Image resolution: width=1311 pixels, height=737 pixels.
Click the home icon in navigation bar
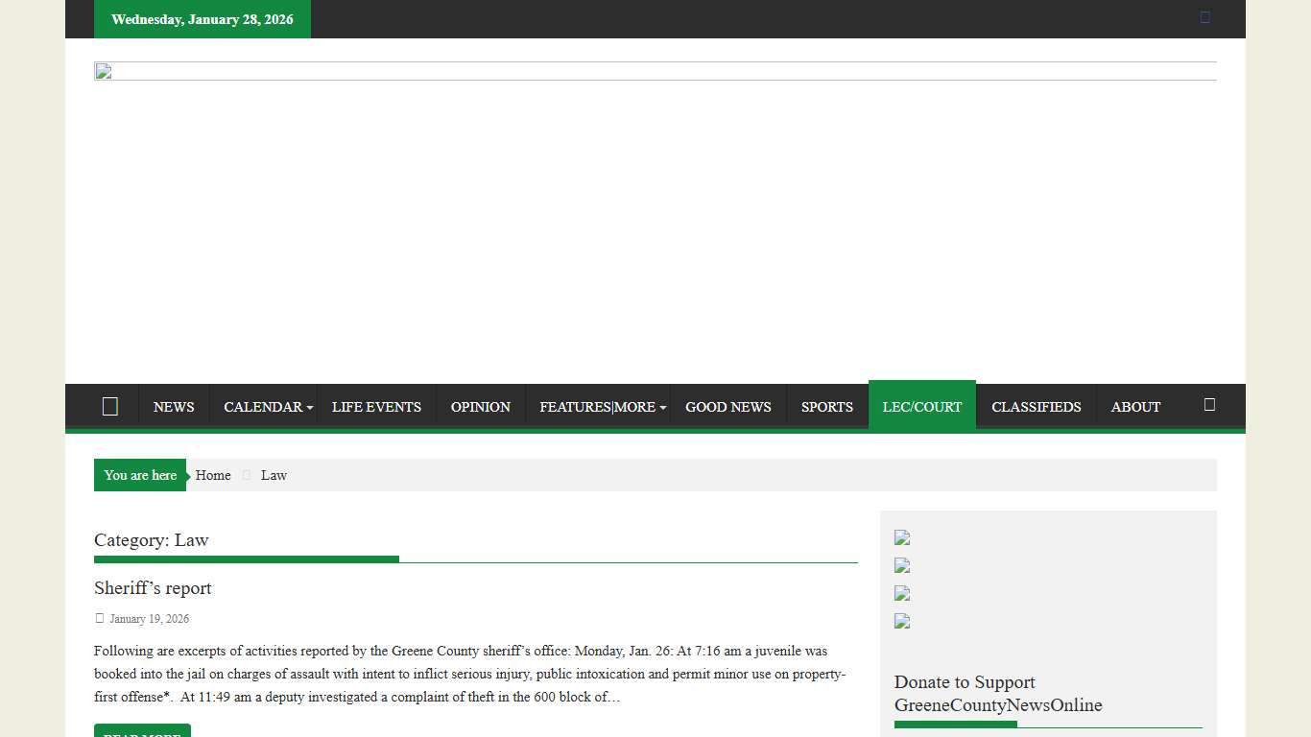(x=110, y=407)
